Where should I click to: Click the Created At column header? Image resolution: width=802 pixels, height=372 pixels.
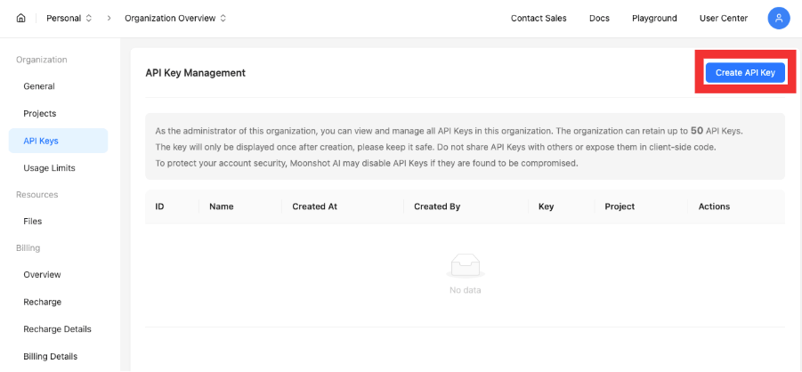314,206
